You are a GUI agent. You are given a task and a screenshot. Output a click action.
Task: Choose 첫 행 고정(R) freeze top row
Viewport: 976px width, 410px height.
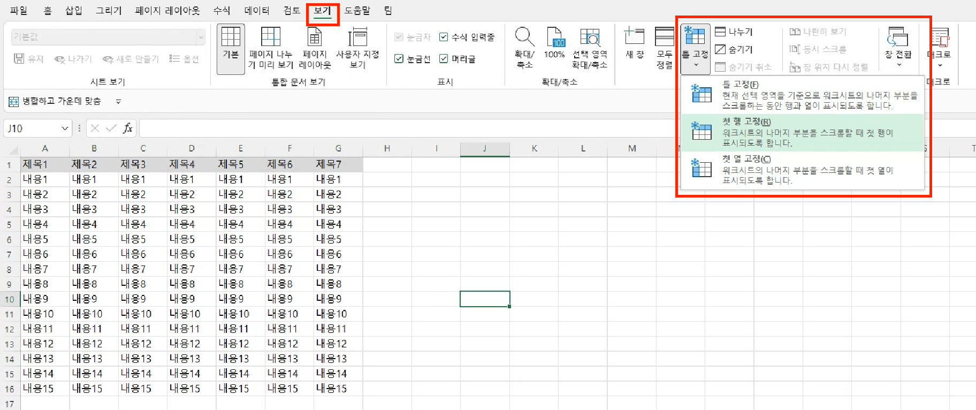(802, 132)
